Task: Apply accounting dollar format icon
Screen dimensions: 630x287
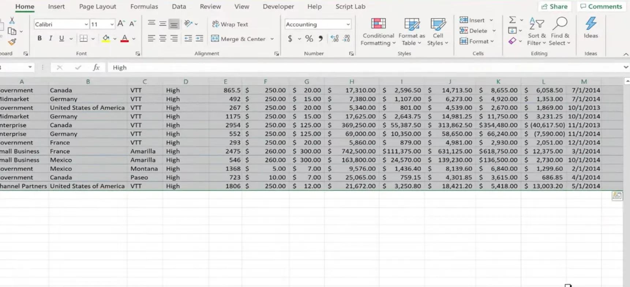Action: coord(290,38)
